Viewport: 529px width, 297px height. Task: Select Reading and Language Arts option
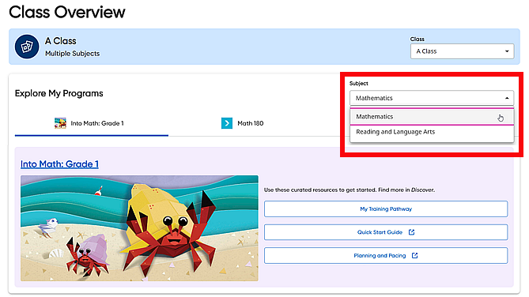432,132
